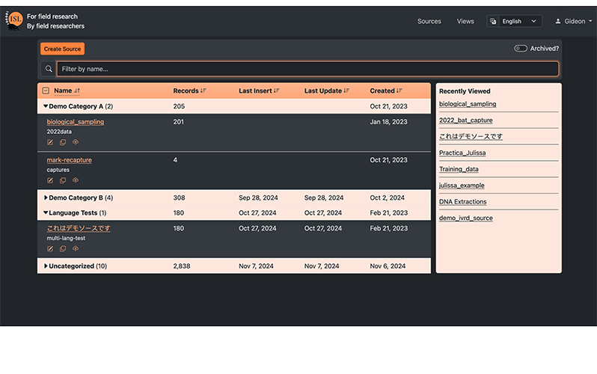The image size is (597, 374).
Task: Expand the Uncategorized group
Action: [46, 266]
